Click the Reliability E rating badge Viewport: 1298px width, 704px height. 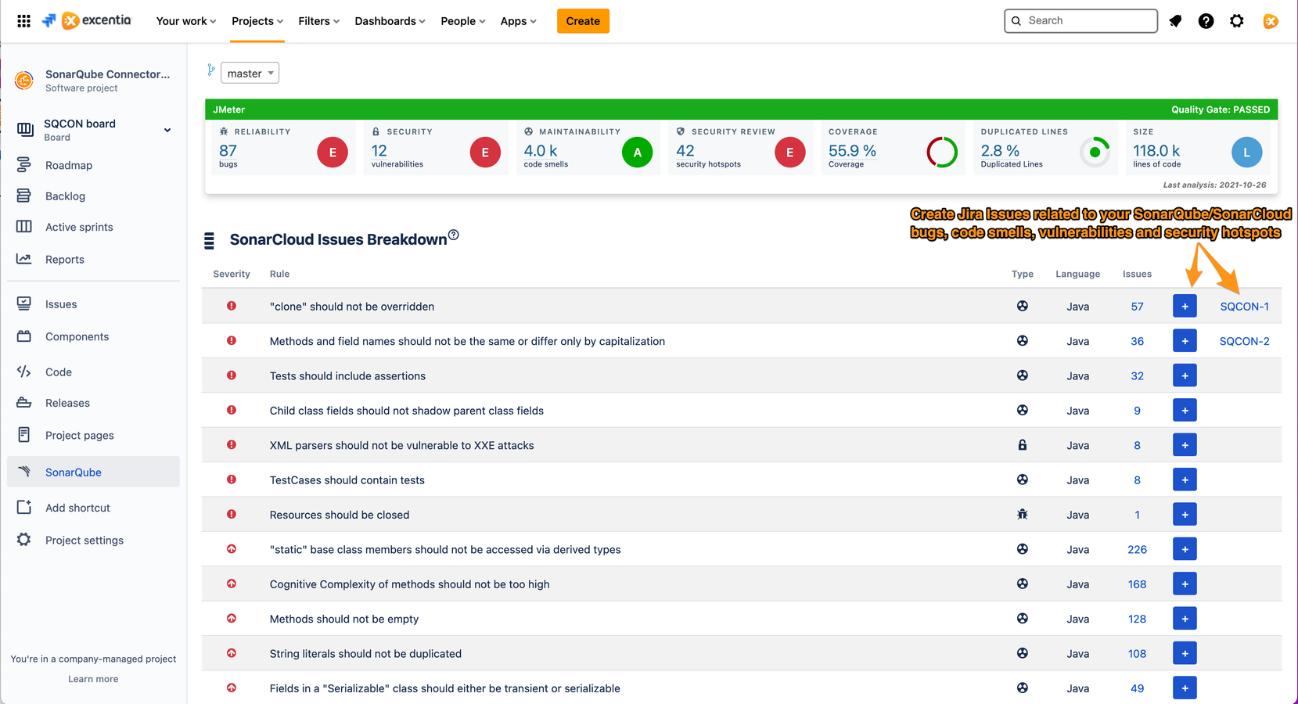pos(333,153)
